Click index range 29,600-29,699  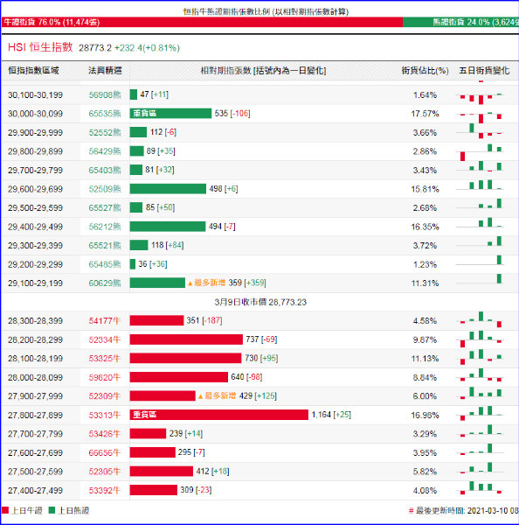click(x=35, y=189)
